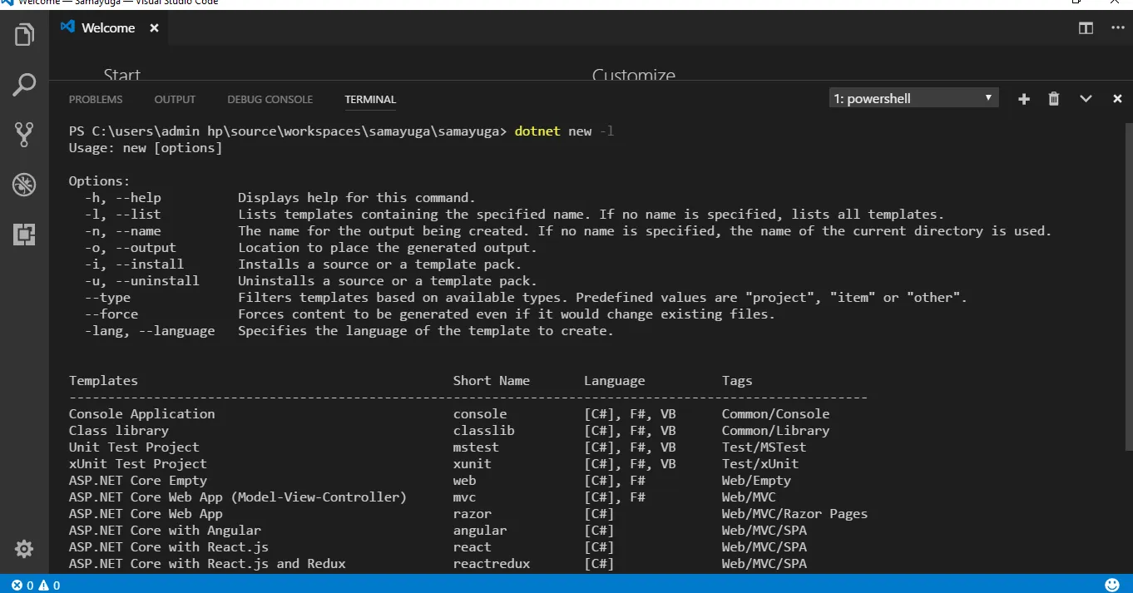Close the terminal panel
The height and width of the screenshot is (593, 1133).
pyautogui.click(x=1118, y=99)
